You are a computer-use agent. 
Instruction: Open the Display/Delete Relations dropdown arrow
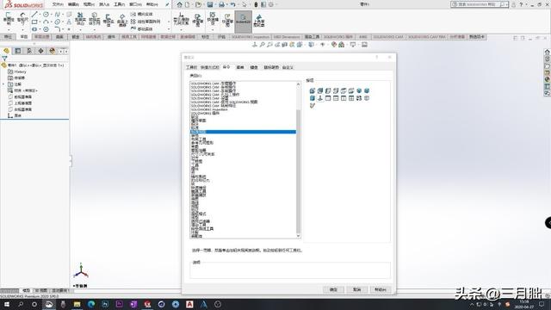[x=182, y=29]
